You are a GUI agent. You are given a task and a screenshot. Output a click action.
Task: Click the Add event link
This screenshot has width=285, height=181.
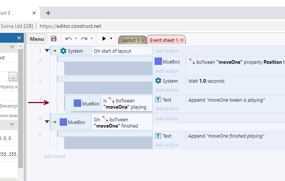click(x=54, y=156)
